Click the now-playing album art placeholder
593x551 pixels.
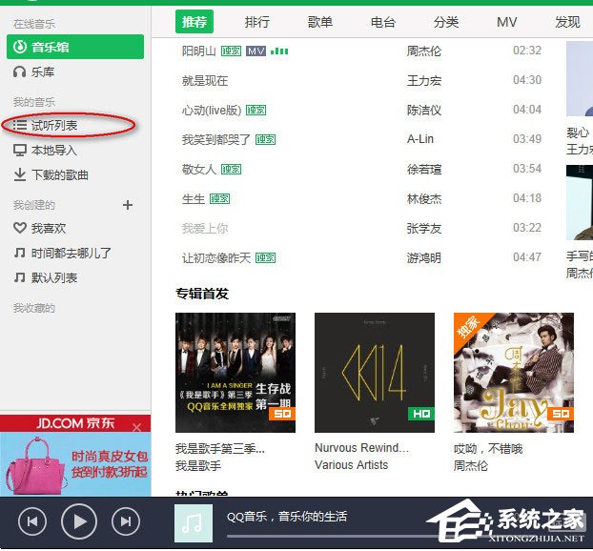194,523
